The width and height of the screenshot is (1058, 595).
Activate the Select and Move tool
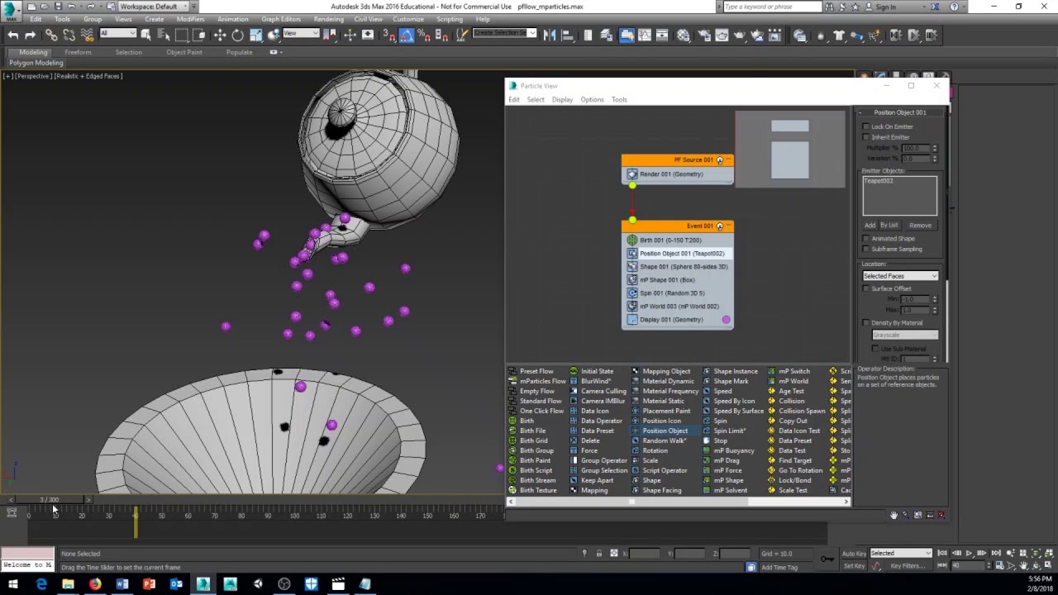coord(220,35)
